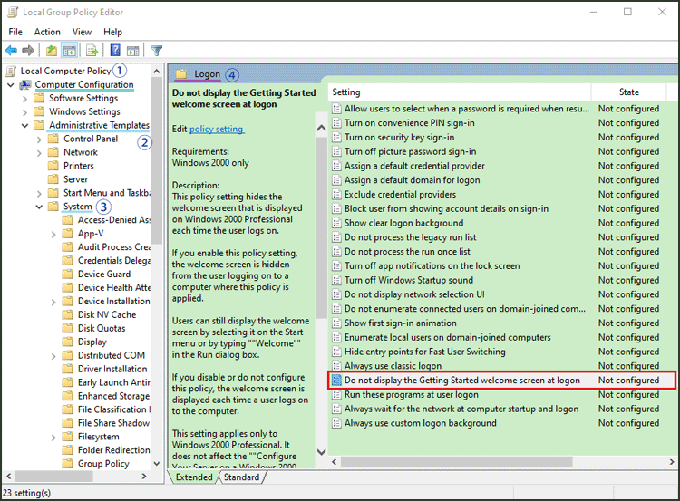
Task: Expand the Software Settings node
Action: pos(24,99)
